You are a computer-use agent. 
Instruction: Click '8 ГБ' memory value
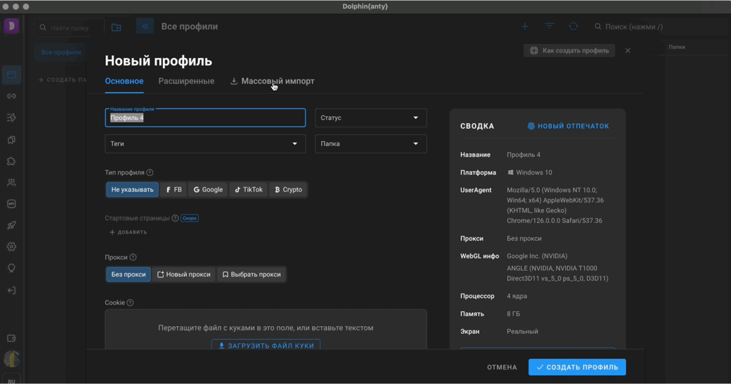(513, 314)
